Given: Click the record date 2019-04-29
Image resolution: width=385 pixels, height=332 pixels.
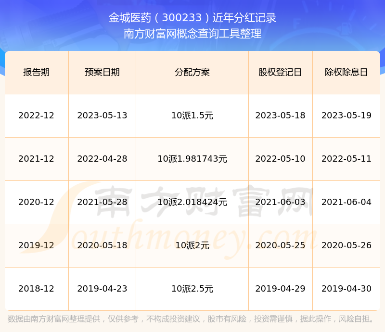Looking at the screenshot, I should click(x=280, y=289).
